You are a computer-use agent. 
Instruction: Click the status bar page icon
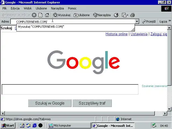coord(2,119)
